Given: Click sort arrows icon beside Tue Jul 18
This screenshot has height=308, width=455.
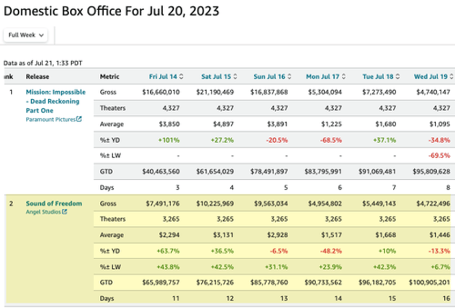Looking at the screenshot, I should pyautogui.click(x=397, y=77).
